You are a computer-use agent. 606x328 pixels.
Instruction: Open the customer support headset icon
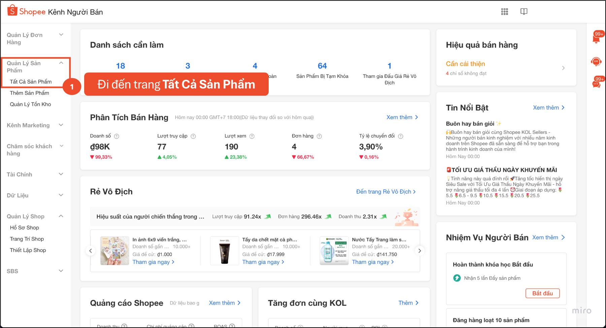click(x=596, y=62)
